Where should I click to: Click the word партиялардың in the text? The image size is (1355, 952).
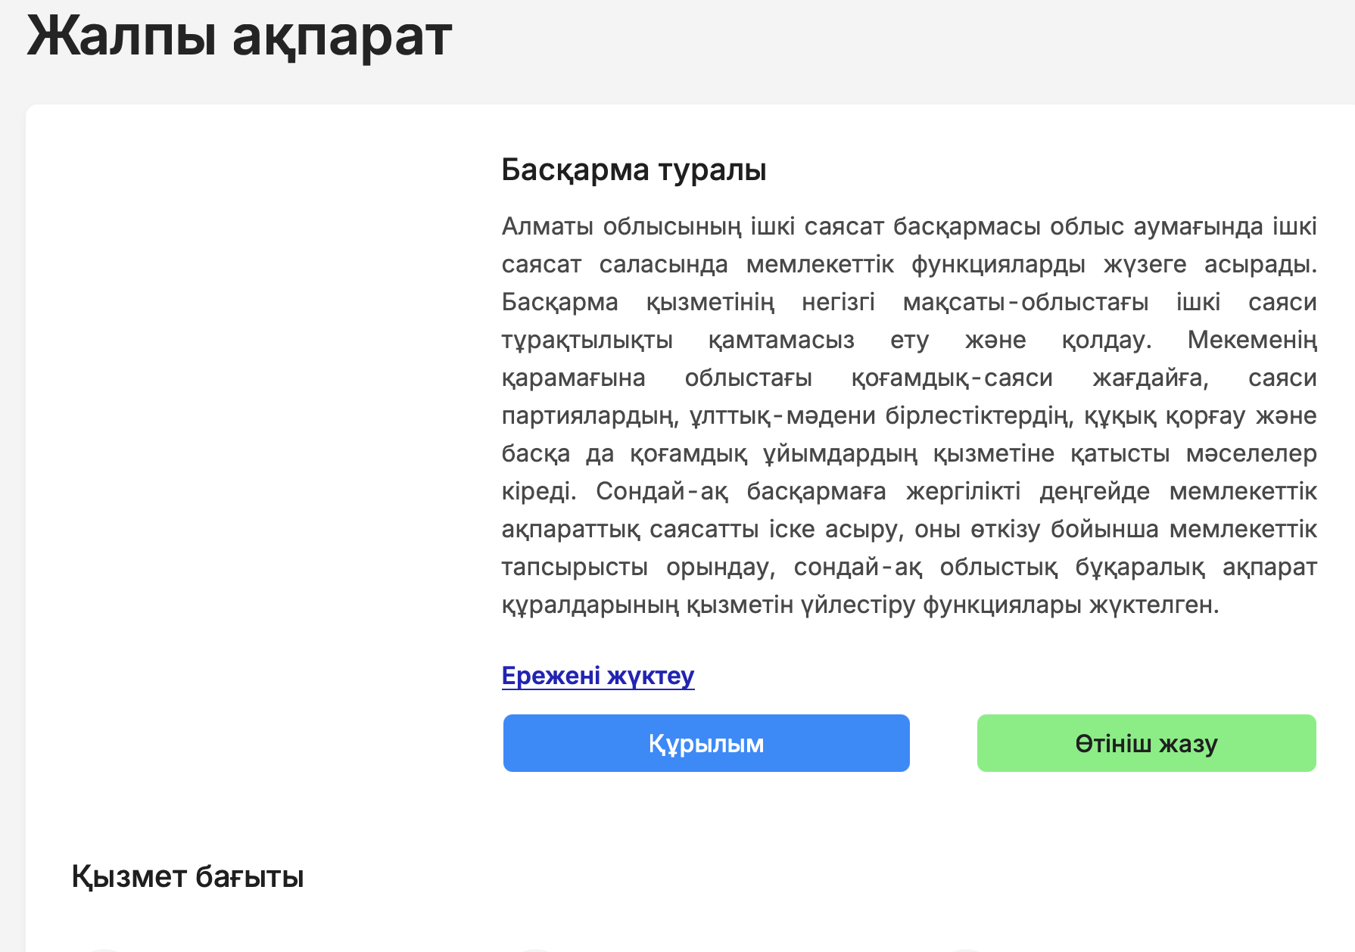pos(587,415)
